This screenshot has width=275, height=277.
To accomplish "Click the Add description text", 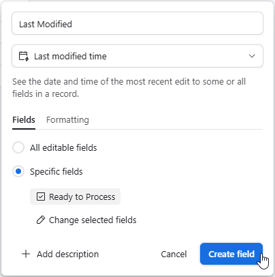I will coord(68,254).
